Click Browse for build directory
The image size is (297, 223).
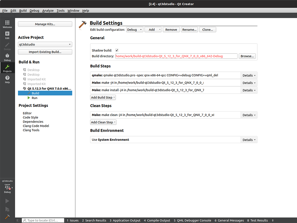click(x=247, y=56)
